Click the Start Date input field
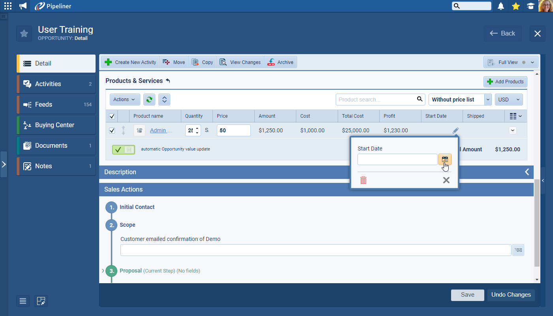The image size is (553, 316). [397, 160]
